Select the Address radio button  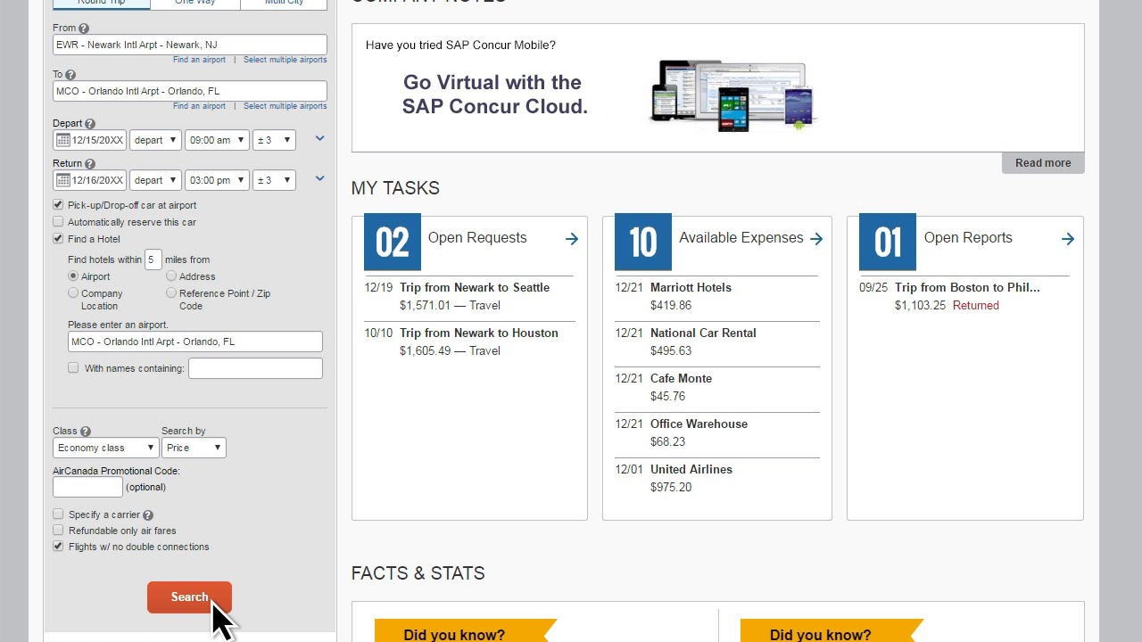171,276
